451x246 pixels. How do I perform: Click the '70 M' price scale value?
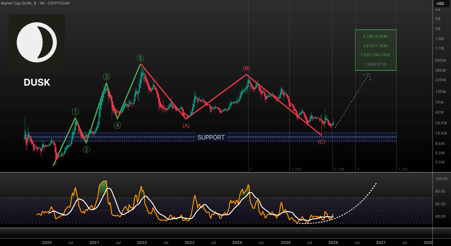coord(439,102)
